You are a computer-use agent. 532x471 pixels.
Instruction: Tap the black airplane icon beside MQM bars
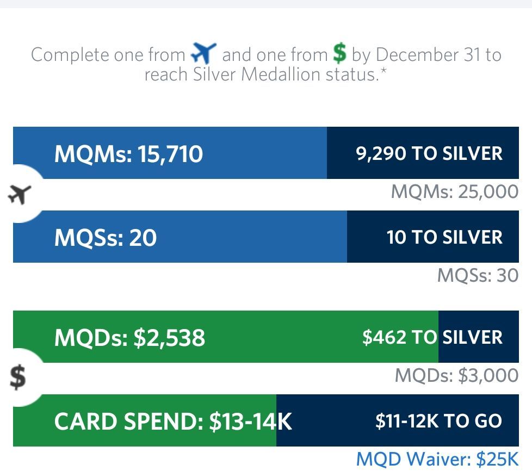click(20, 194)
